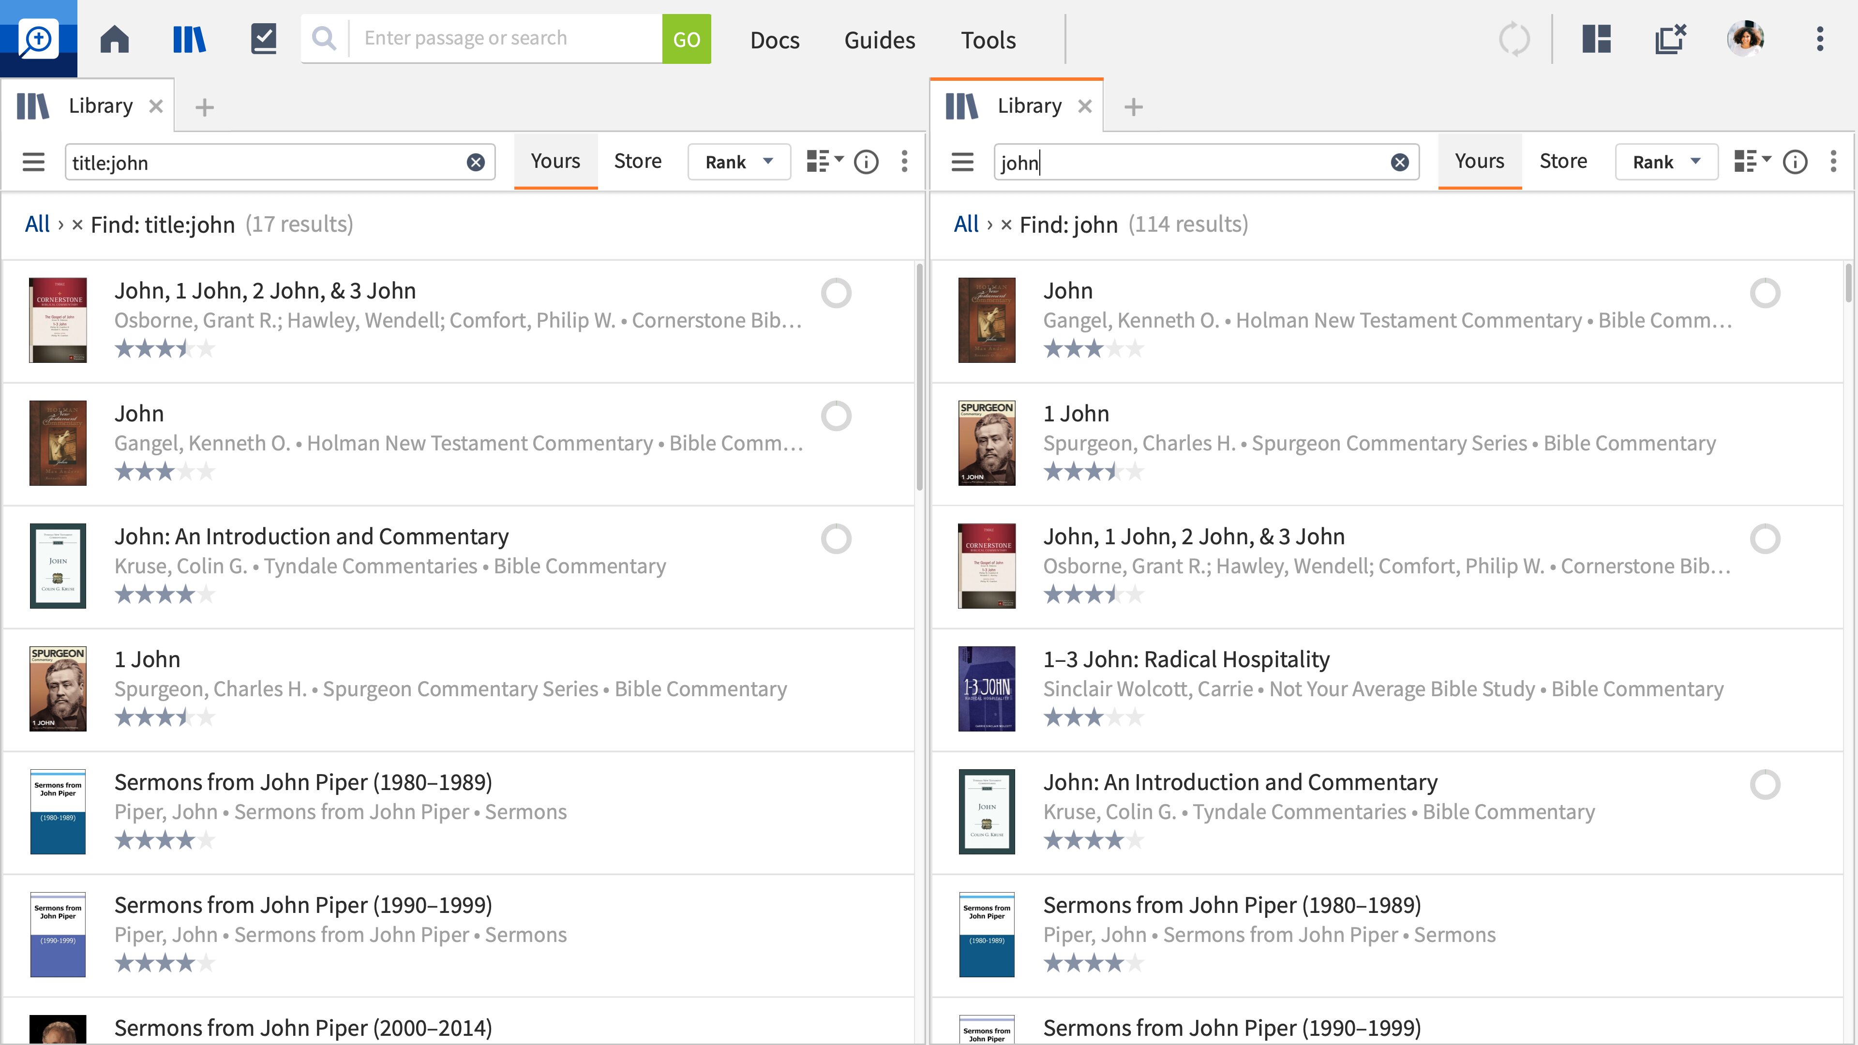Image resolution: width=1858 pixels, height=1045 pixels.
Task: Show information panel in right library
Action: tap(1795, 162)
